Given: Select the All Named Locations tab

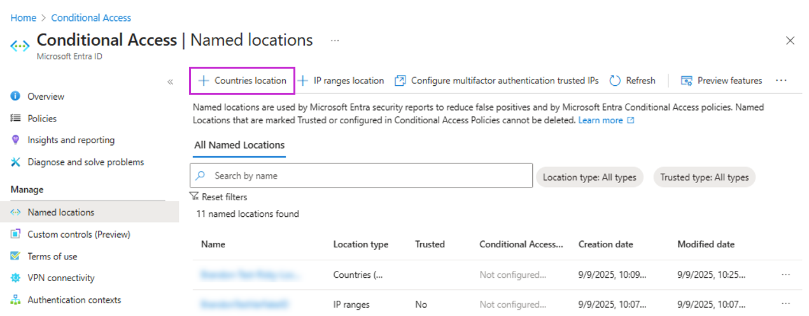Looking at the screenshot, I should coord(239,145).
